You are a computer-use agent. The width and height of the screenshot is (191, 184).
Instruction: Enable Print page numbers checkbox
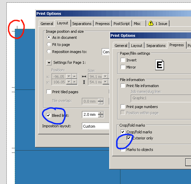(x=123, y=107)
